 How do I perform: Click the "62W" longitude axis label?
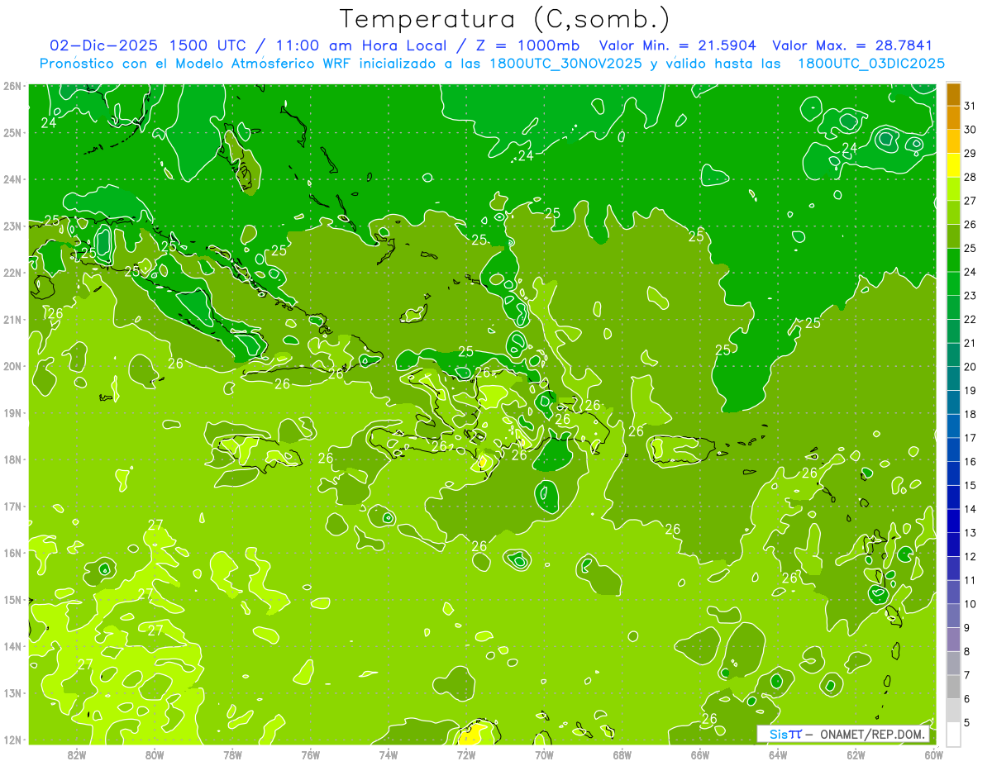pyautogui.click(x=856, y=754)
